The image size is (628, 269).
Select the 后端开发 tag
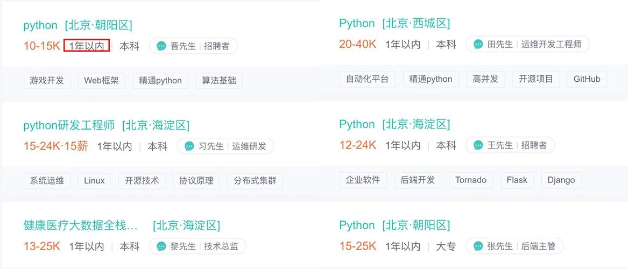pyautogui.click(x=418, y=180)
